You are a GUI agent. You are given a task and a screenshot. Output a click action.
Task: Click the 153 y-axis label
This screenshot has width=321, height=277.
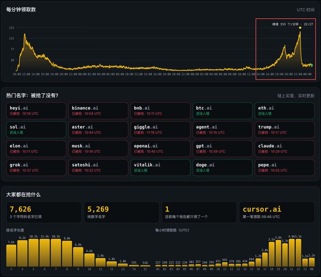[11, 28]
